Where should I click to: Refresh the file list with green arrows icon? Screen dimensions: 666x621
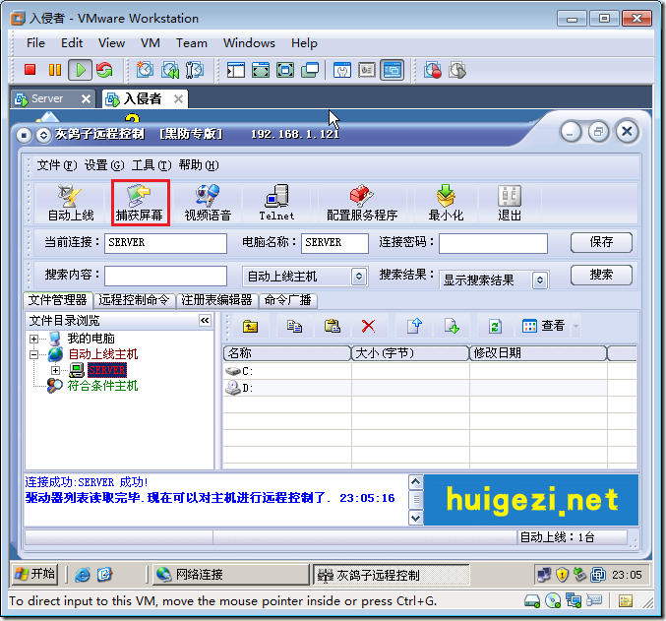coord(495,327)
